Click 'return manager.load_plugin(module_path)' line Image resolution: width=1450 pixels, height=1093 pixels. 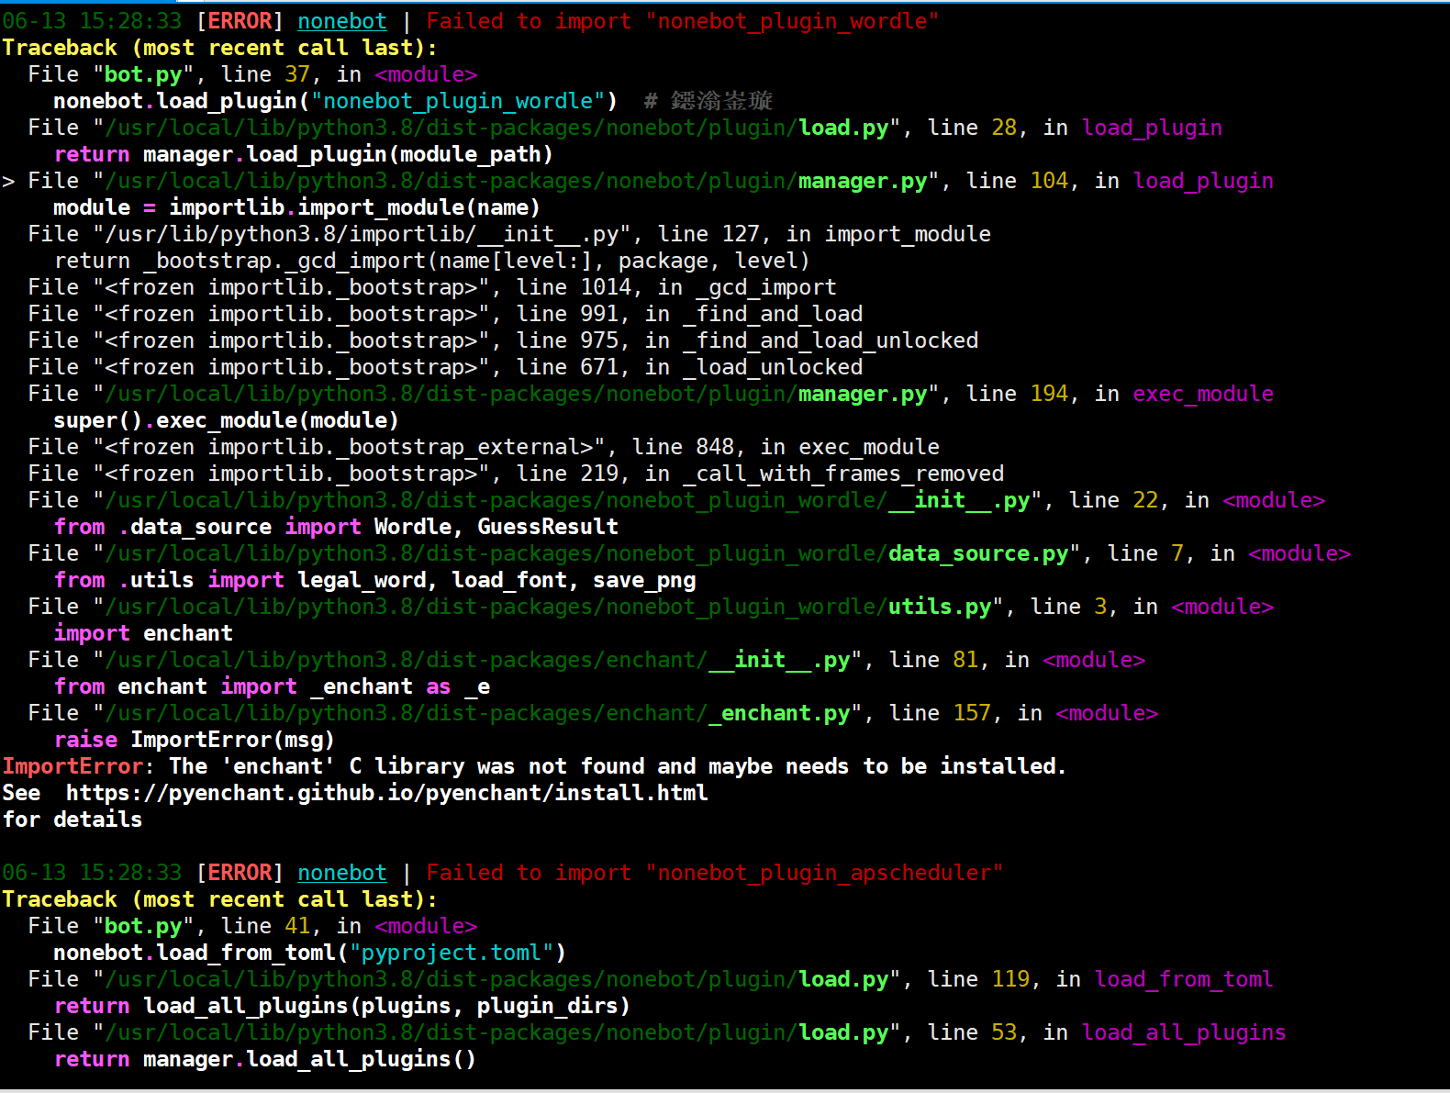(304, 154)
